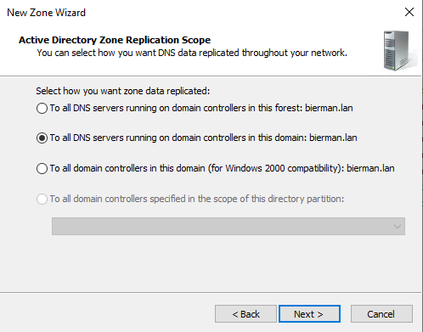Click the forest bierman.lan option label text

click(201, 108)
